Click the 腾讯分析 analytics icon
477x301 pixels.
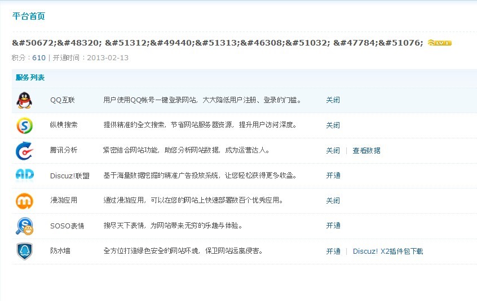(24, 151)
